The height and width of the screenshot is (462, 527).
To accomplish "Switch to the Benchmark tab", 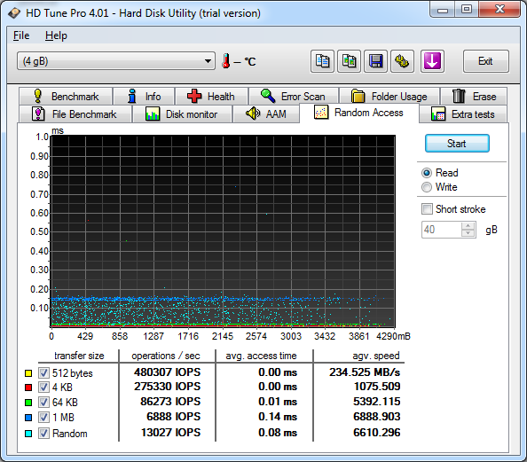I will [66, 96].
